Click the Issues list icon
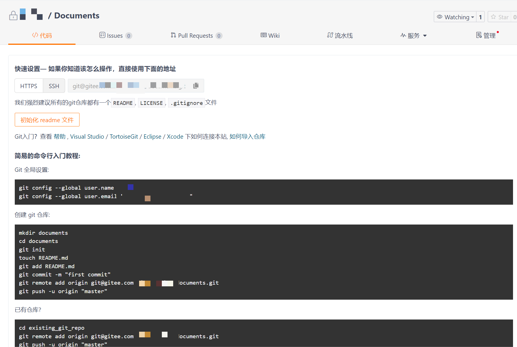The width and height of the screenshot is (517, 347). click(102, 35)
